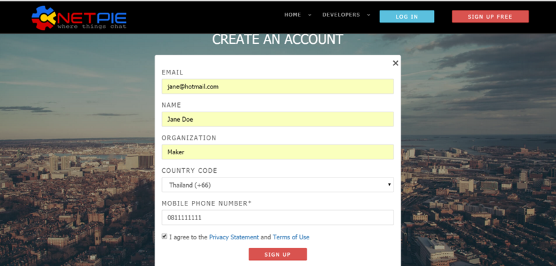Expand the Developers menu chevron
Screen dimensions: 556x266
pyautogui.click(x=369, y=15)
